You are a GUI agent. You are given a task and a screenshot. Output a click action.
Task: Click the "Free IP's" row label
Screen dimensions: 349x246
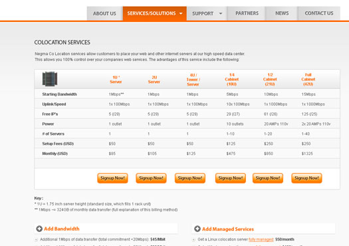[50, 114]
